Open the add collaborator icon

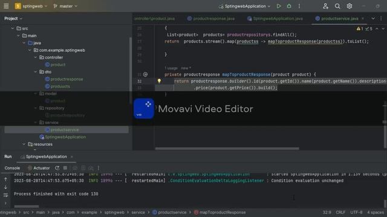coord(325,6)
